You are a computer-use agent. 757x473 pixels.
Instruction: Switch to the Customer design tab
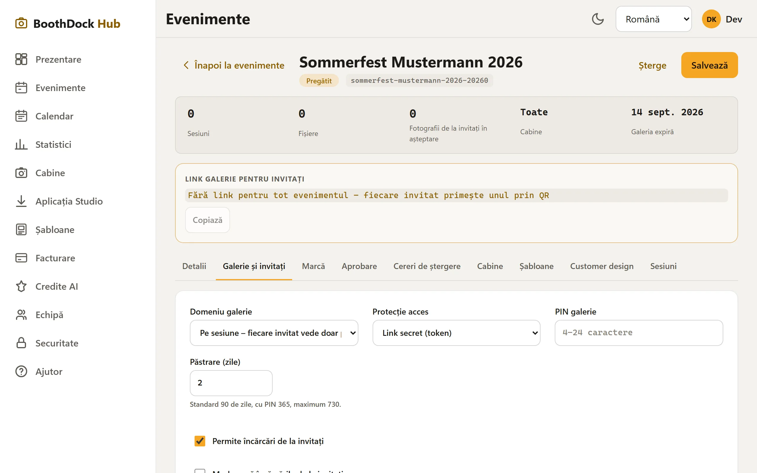(602, 266)
